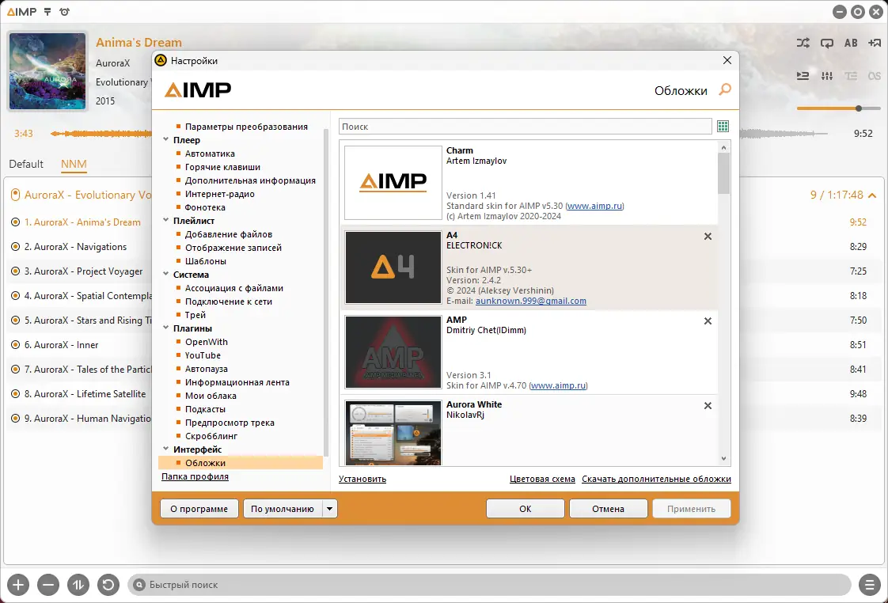
Task: Click the Отмена button
Action: coord(609,509)
